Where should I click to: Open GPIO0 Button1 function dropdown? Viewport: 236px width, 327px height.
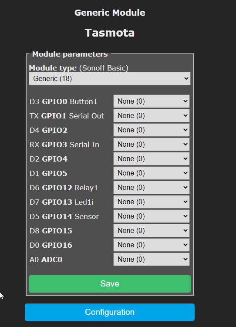152,101
